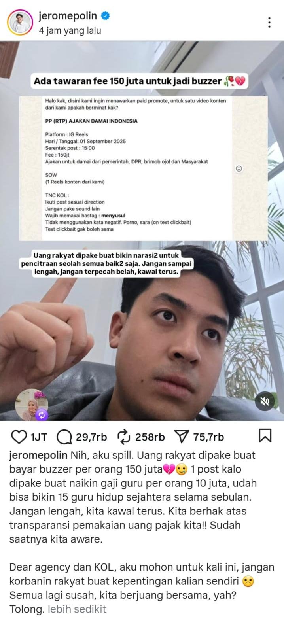
Task: Unmute the video with the speaker icon
Action: [265, 401]
